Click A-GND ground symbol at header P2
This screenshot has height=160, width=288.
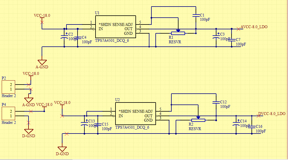(x=29, y=100)
